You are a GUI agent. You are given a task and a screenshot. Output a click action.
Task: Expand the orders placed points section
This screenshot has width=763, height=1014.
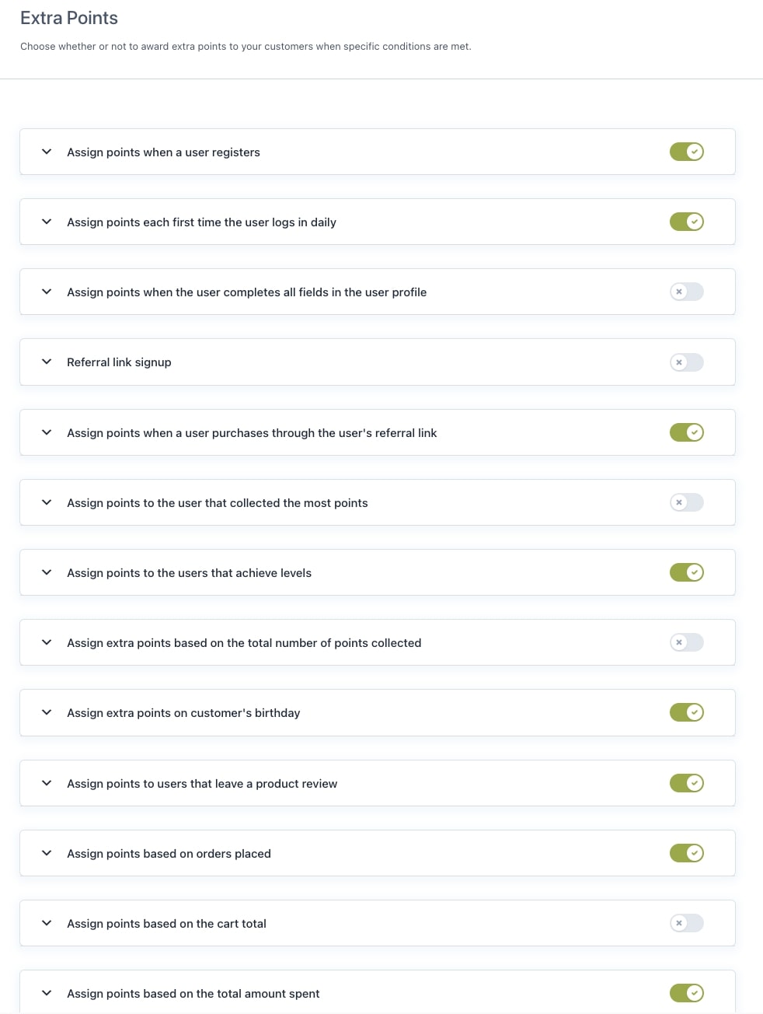click(47, 853)
